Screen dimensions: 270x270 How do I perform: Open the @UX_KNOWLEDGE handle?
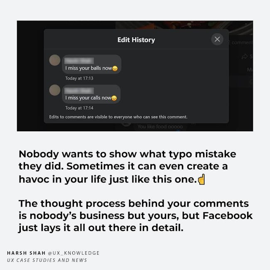pyautogui.click(x=74, y=253)
